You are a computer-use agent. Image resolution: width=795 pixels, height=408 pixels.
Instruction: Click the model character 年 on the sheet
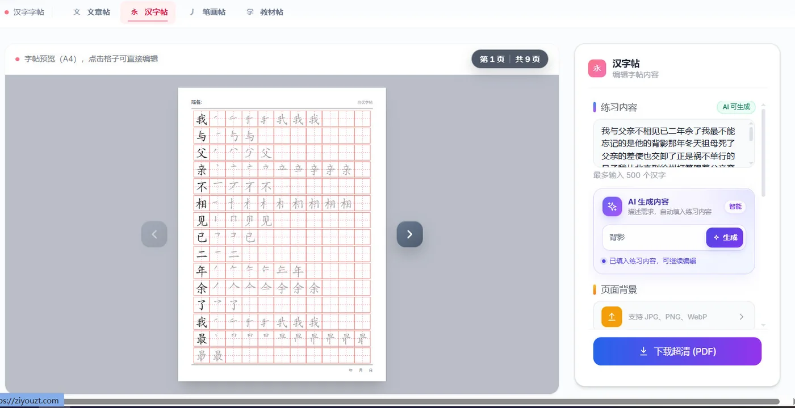202,271
